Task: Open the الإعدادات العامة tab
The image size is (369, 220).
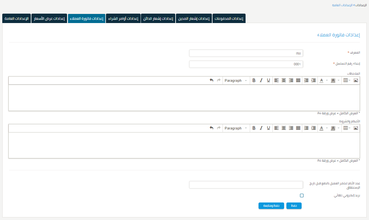Action: tap(16, 18)
